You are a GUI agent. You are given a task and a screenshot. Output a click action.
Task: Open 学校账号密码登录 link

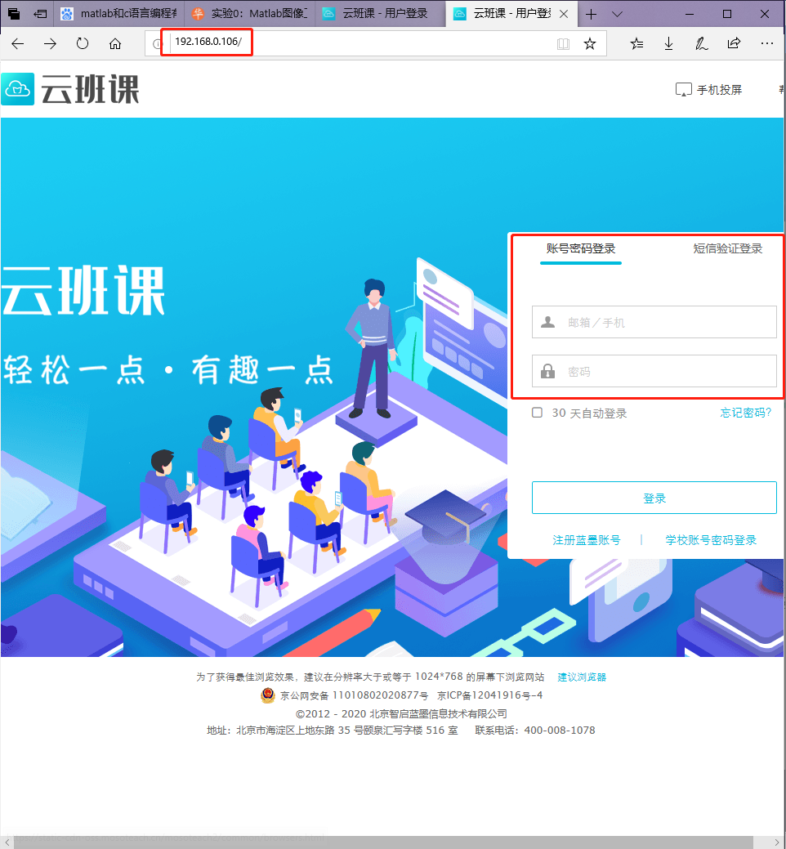coord(711,540)
